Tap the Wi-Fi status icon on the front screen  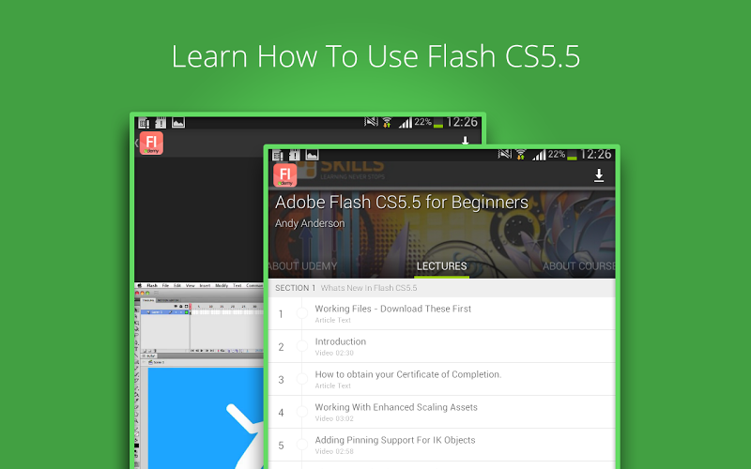[x=521, y=154]
